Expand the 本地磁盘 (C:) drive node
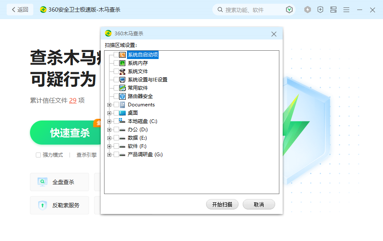The image size is (383, 241). click(x=109, y=121)
